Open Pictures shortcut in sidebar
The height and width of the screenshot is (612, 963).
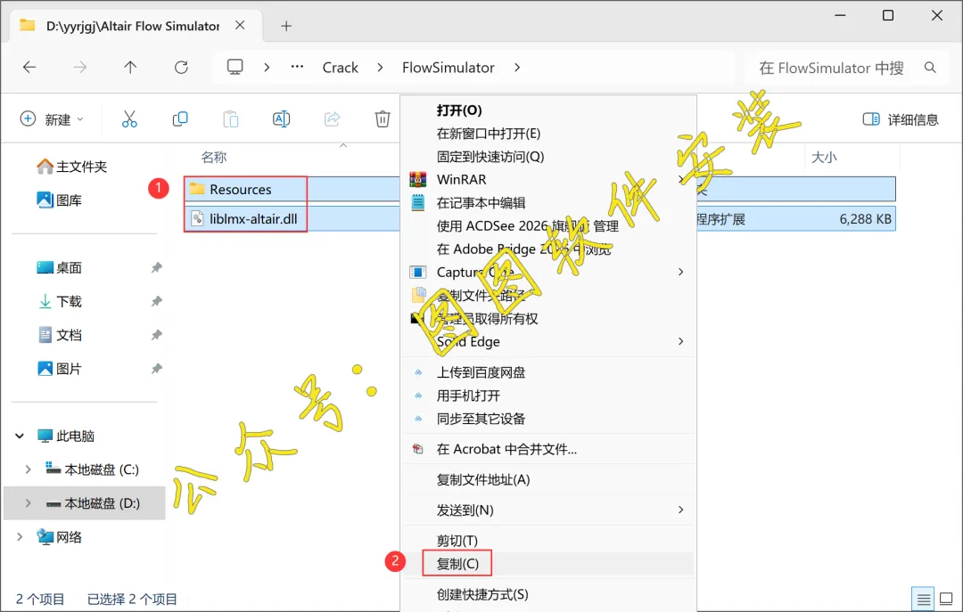60,369
